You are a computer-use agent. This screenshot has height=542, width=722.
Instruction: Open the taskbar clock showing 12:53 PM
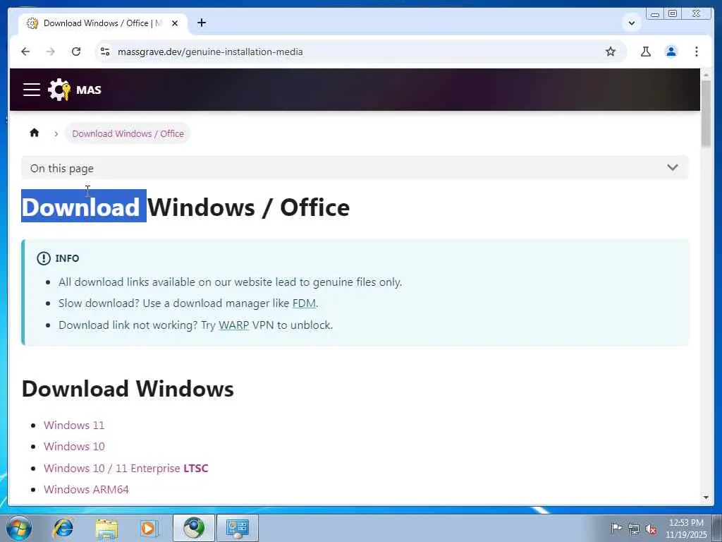pyautogui.click(x=686, y=528)
